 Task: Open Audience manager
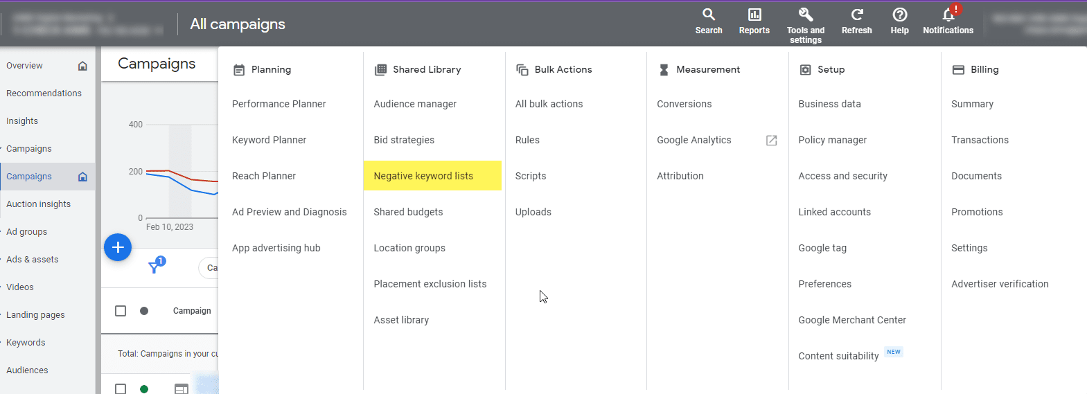coord(415,104)
